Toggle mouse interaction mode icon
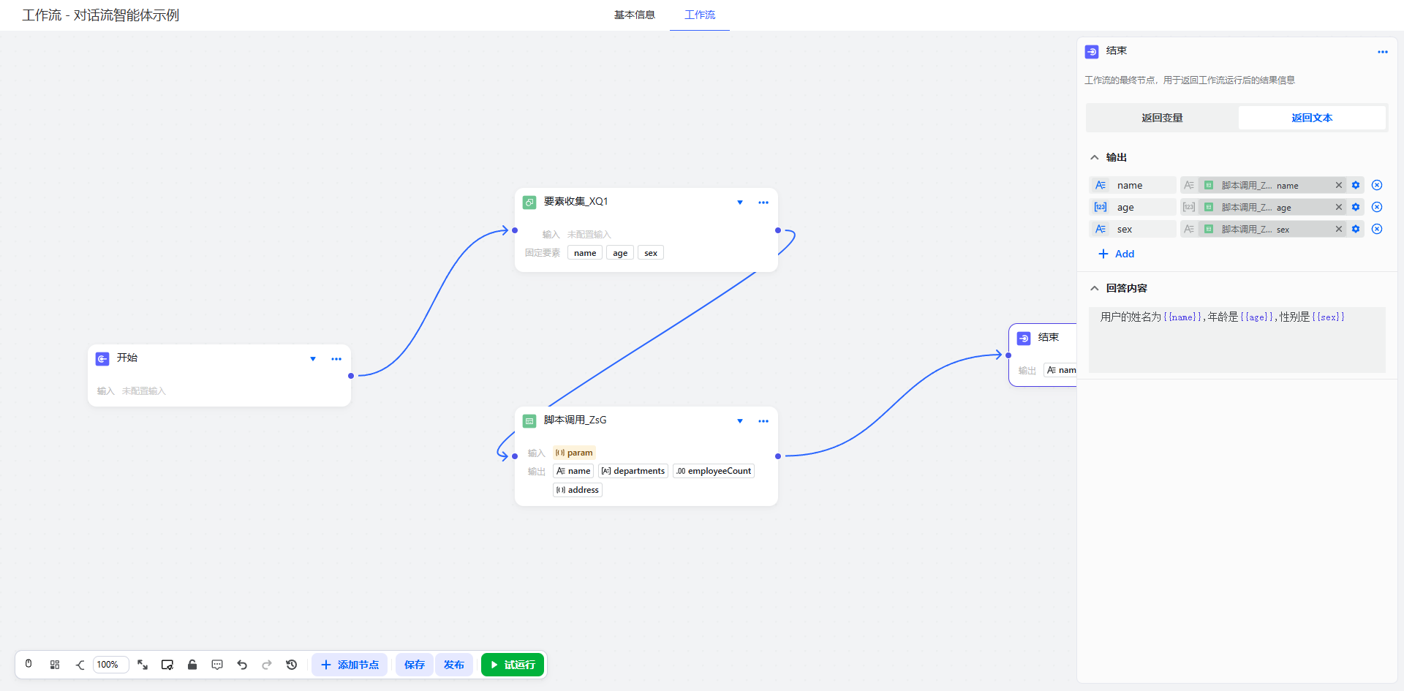Viewport: 1404px width, 691px height. tap(29, 665)
